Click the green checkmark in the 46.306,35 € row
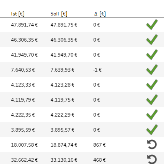This screenshot has width=164, height=164. pos(152,40)
